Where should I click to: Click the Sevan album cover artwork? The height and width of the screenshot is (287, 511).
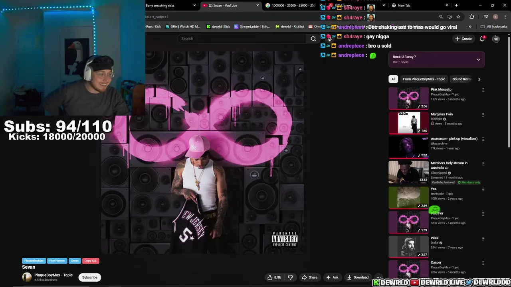point(202,152)
